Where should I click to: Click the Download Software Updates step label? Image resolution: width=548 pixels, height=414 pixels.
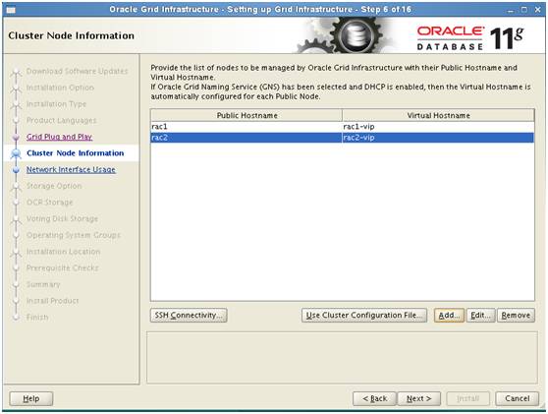(x=77, y=72)
